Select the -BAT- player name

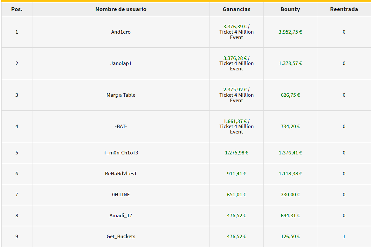pyautogui.click(x=121, y=127)
